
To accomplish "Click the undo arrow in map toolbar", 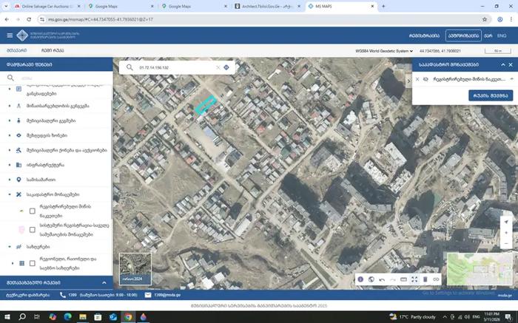I will point(382,279).
